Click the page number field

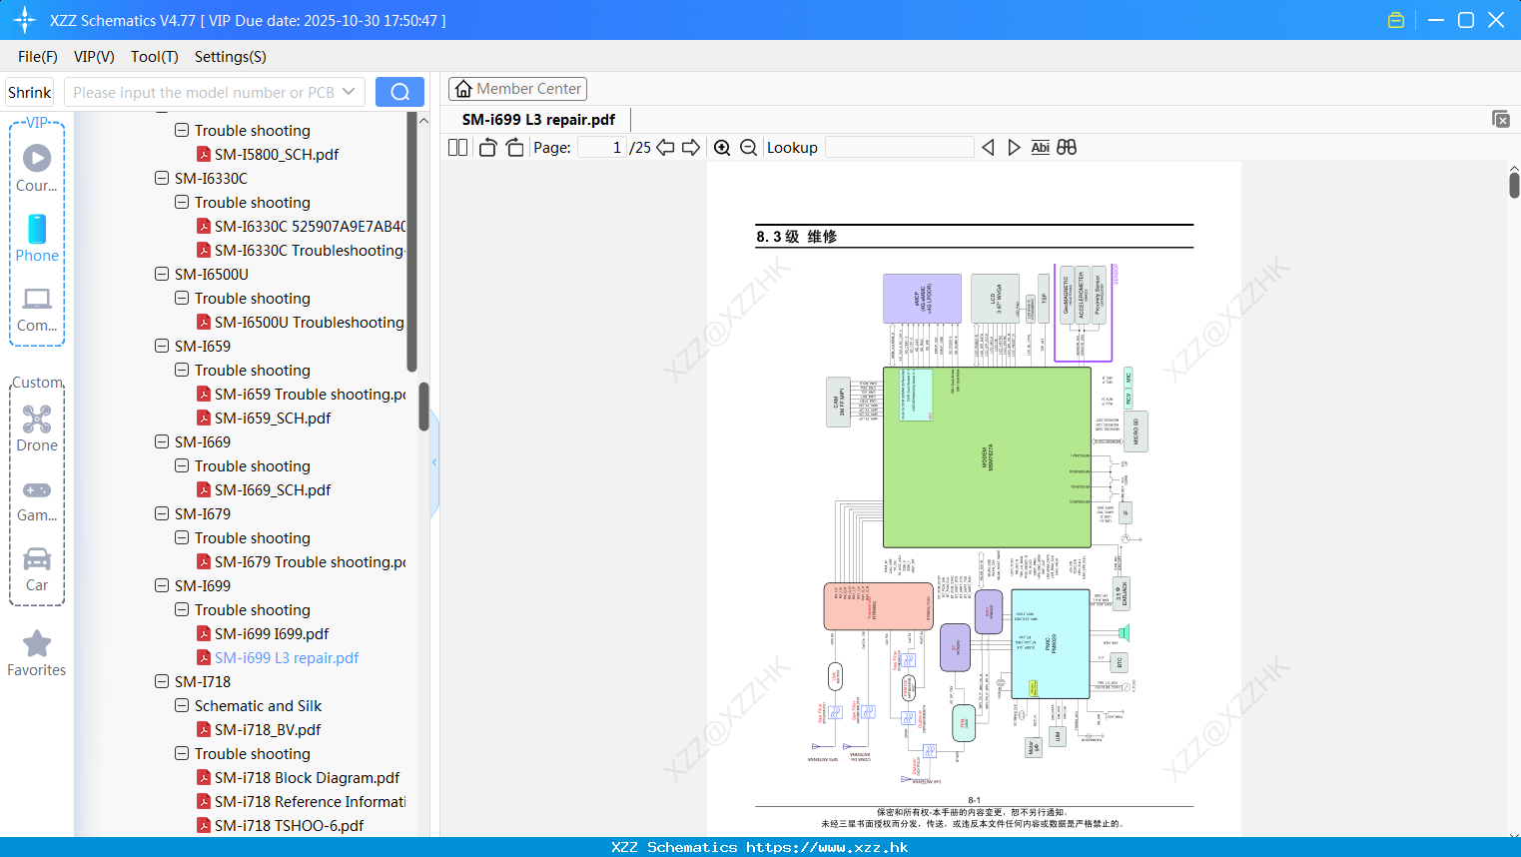pyautogui.click(x=602, y=147)
